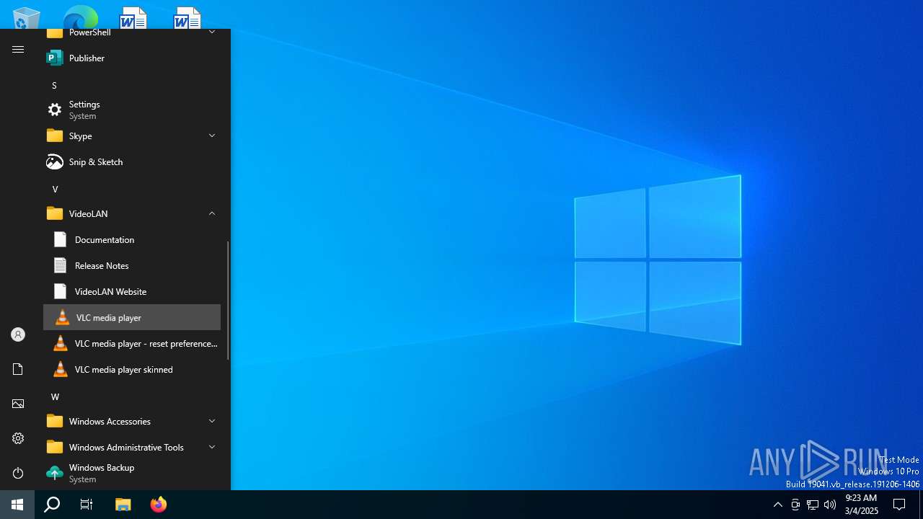
Task: Click the Power button in Start sidebar
Action: [18, 473]
